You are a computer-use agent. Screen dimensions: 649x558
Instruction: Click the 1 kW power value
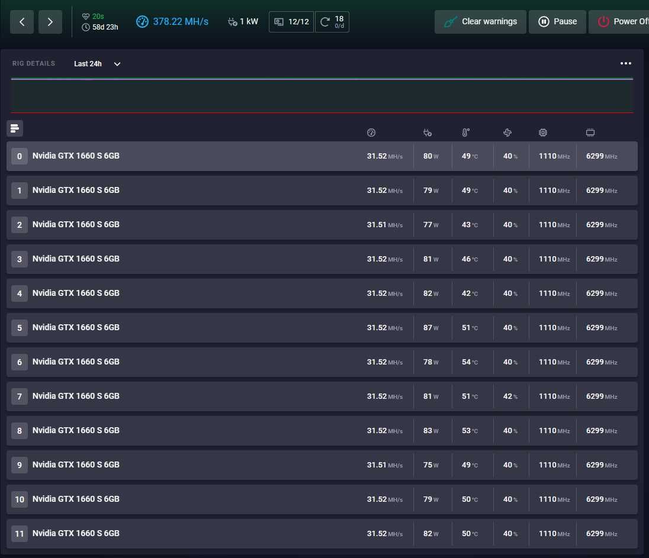(x=249, y=21)
